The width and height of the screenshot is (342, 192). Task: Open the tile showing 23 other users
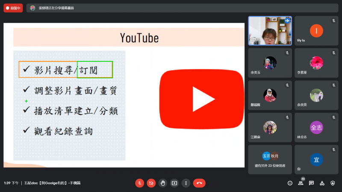tap(270, 160)
